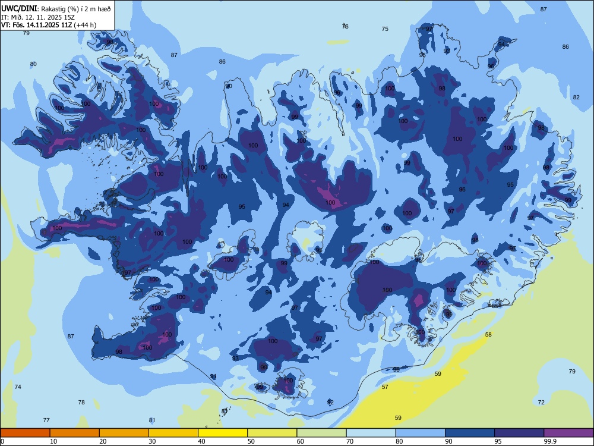Click the purple above-99.9 legend swatch
This screenshot has height=446, width=594.
point(568,433)
